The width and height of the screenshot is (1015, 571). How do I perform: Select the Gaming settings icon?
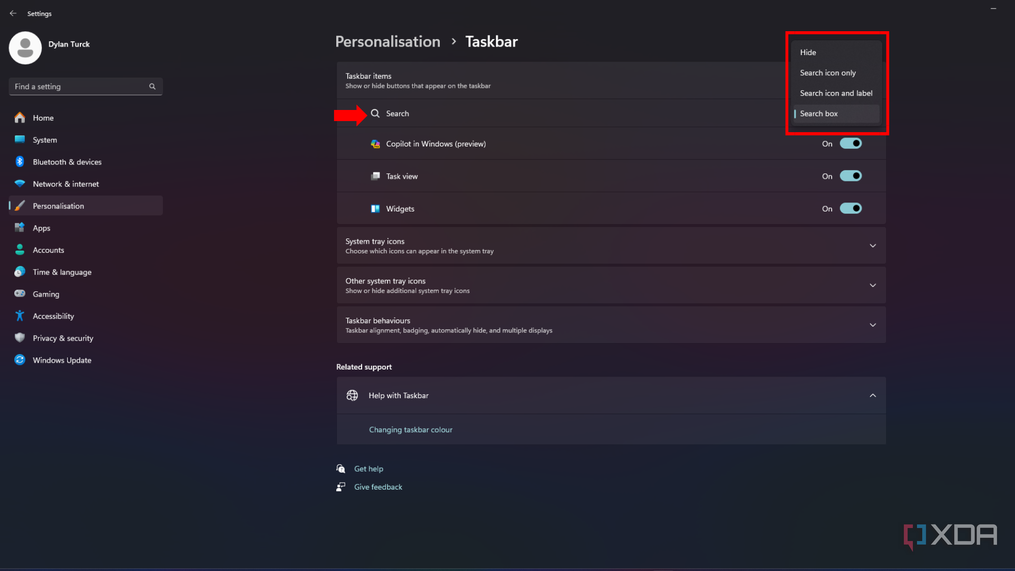point(19,294)
